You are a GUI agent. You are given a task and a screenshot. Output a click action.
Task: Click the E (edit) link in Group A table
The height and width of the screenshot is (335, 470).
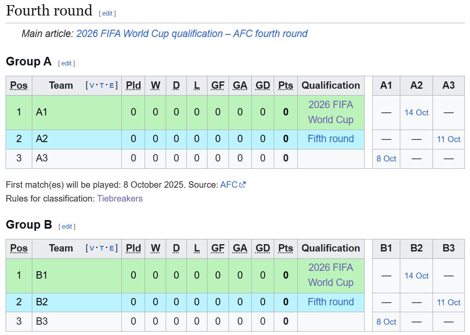click(111, 86)
